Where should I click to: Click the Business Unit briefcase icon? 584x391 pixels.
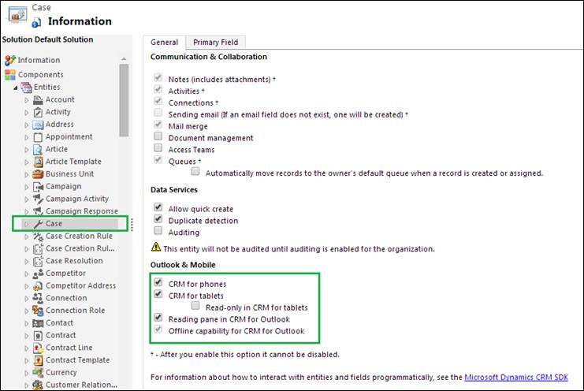pyautogui.click(x=38, y=174)
